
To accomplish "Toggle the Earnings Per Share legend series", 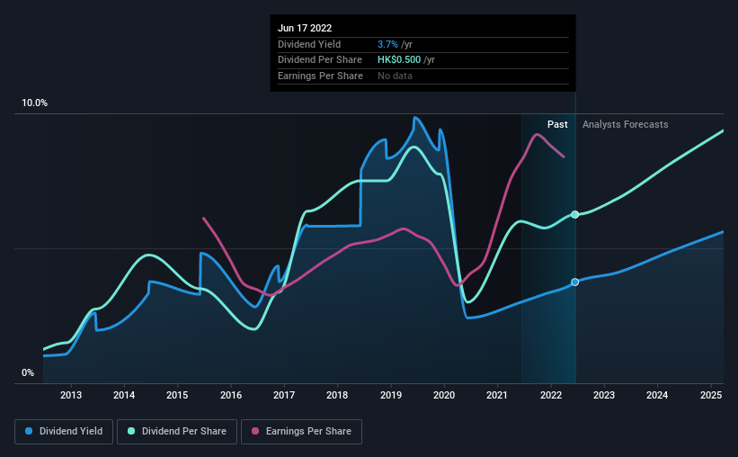I will pos(301,432).
